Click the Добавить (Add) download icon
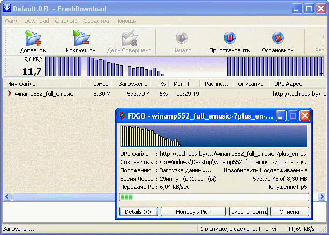This screenshot has height=235, width=329. coord(33,38)
